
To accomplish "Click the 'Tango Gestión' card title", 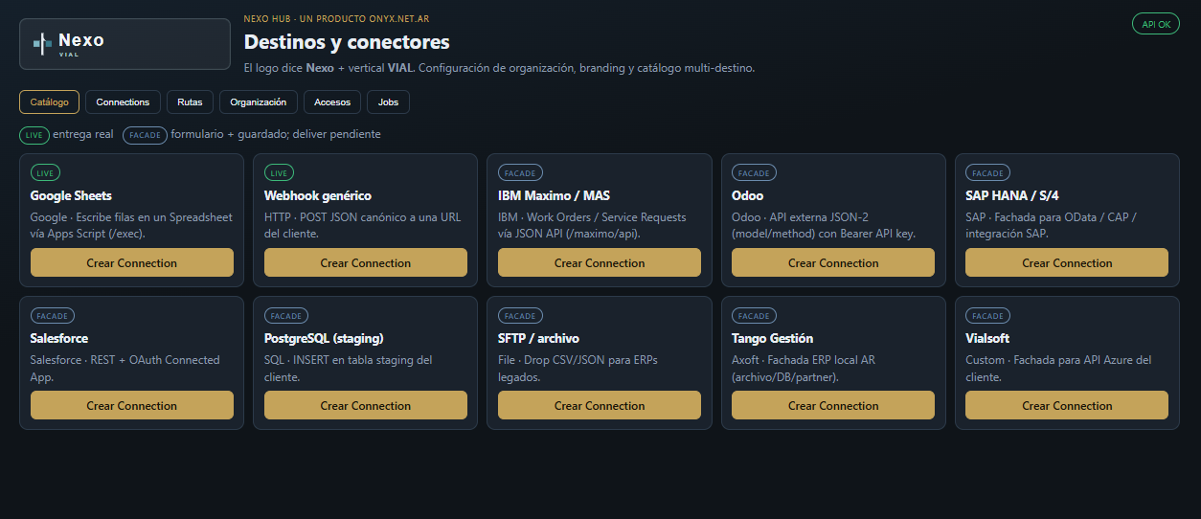I will click(772, 338).
